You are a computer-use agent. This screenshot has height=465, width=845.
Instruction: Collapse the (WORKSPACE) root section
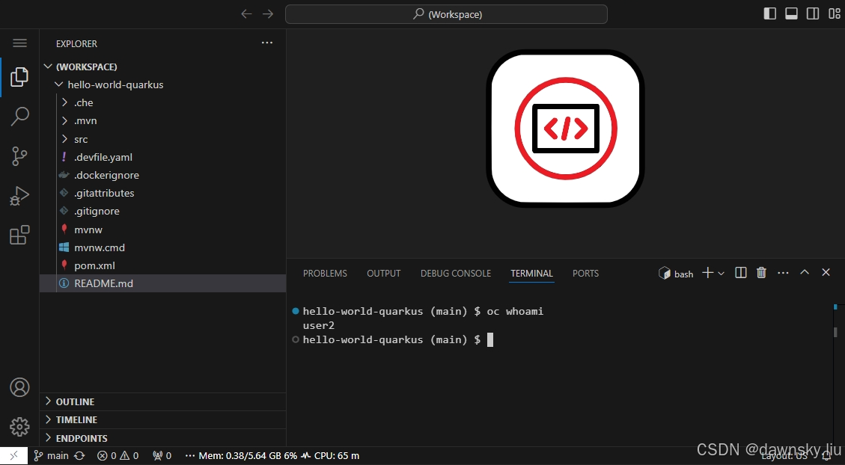coord(162,67)
